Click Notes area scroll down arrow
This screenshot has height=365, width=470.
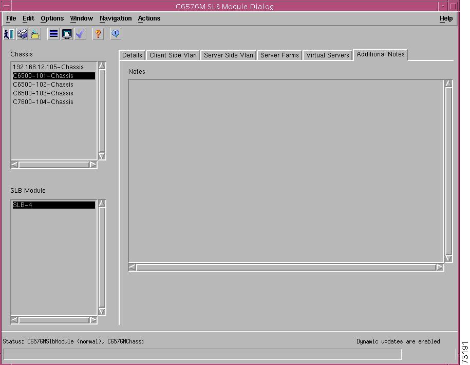coord(448,258)
